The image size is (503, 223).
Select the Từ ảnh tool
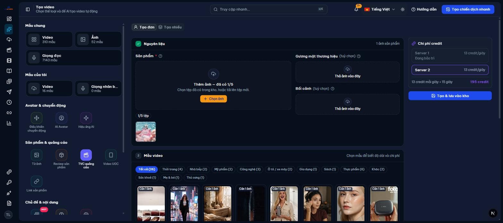[x=37, y=158]
